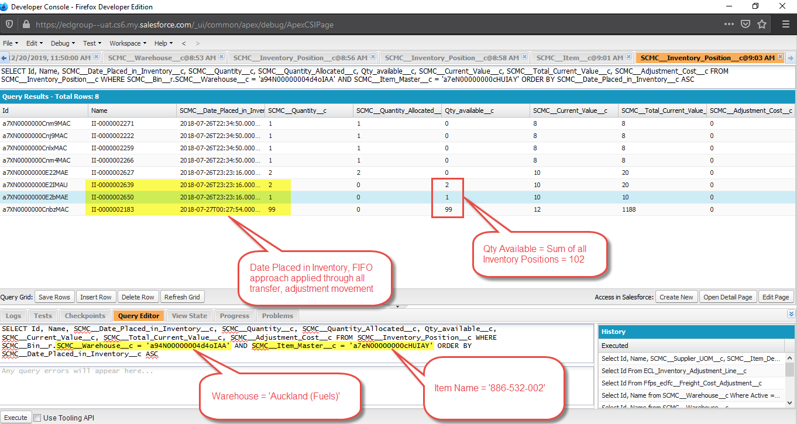The height and width of the screenshot is (424, 797).
Task: Select the Query Editor tab
Action: pos(138,316)
